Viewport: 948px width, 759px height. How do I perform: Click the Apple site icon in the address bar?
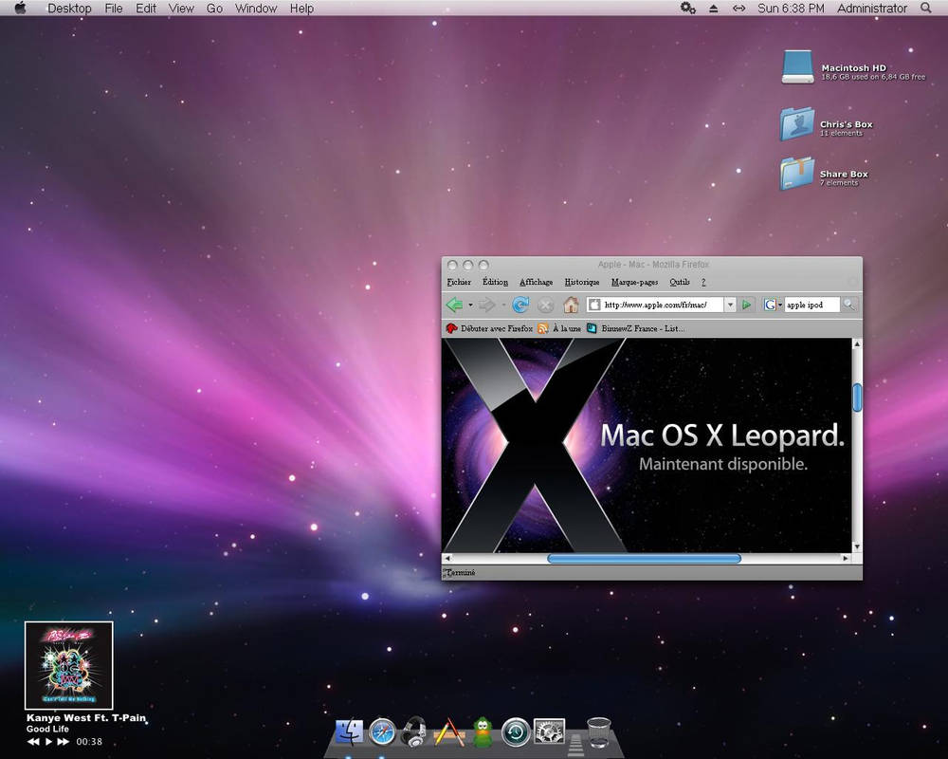coord(595,305)
